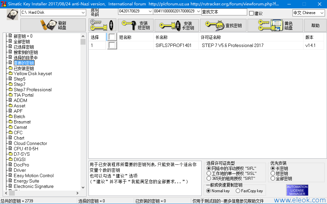This screenshot has width=327, height=204.
Task: Select the 全部密钥 priority radio
Action: pyautogui.click(x=273, y=178)
